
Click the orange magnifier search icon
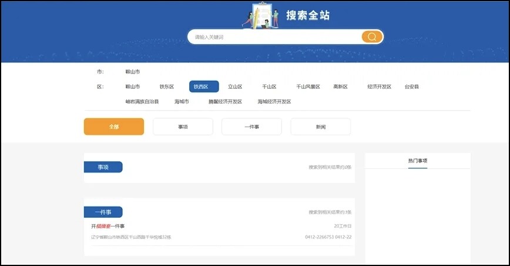point(372,37)
